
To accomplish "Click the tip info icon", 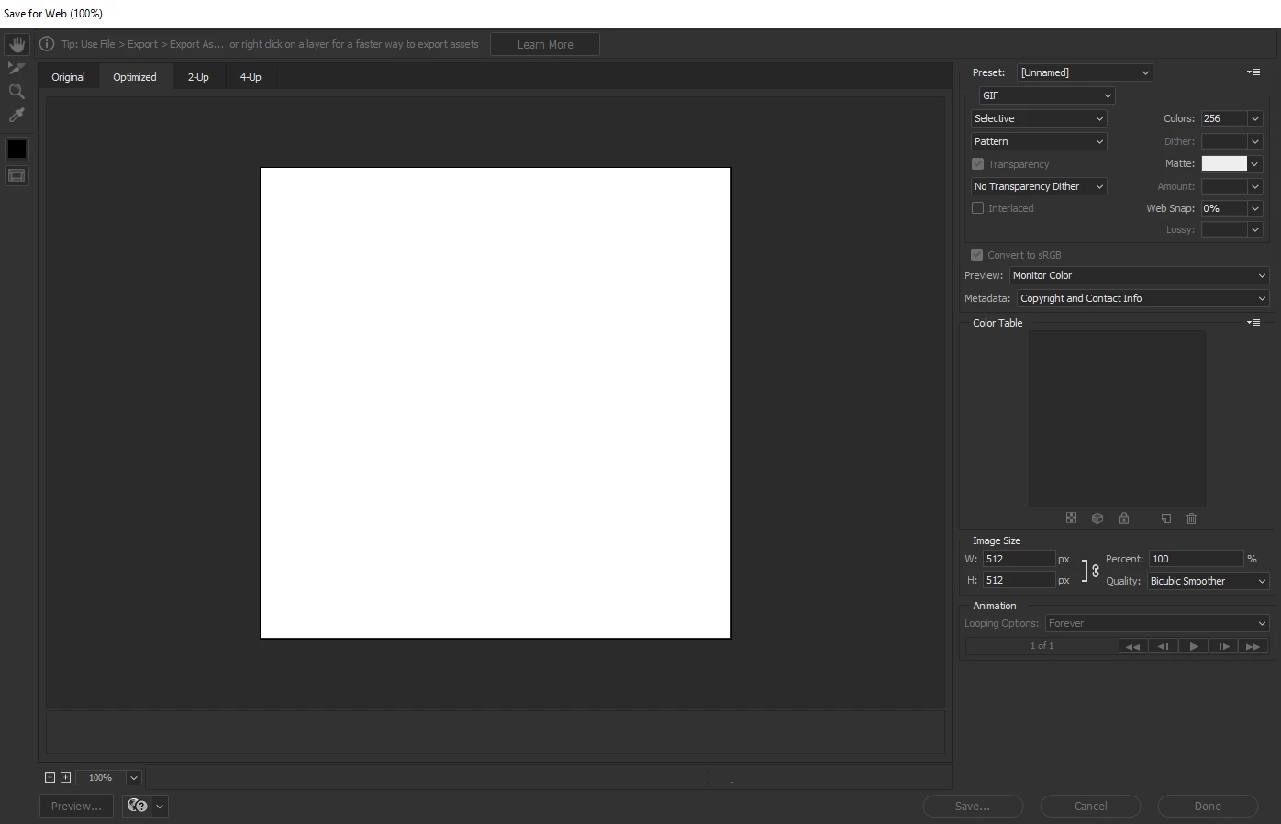I will 47,44.
